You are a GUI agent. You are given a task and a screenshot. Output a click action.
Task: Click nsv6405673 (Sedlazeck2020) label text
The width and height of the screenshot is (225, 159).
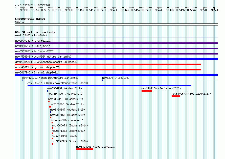point(191,94)
